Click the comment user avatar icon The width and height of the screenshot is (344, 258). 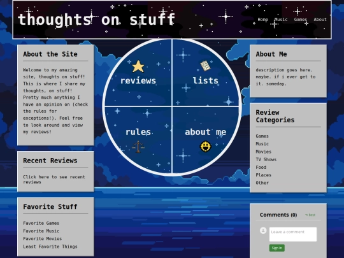pyautogui.click(x=263, y=231)
